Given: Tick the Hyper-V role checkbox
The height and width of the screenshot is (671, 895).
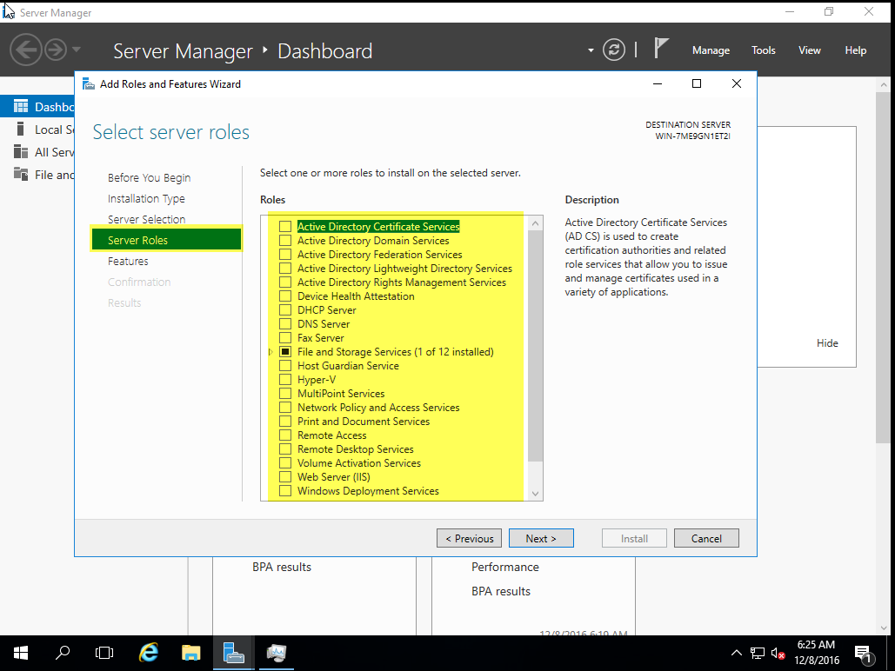Looking at the screenshot, I should 285,380.
